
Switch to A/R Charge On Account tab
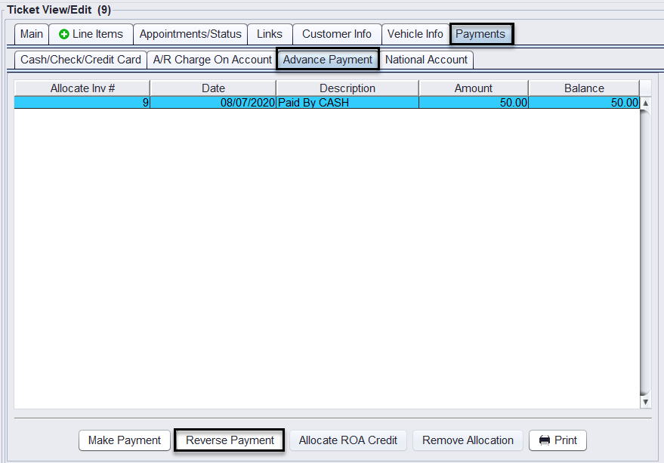click(x=212, y=60)
